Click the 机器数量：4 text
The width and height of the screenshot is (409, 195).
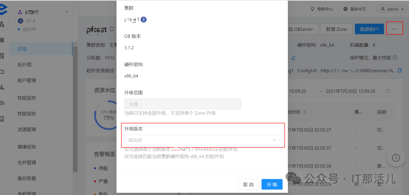[362, 45]
